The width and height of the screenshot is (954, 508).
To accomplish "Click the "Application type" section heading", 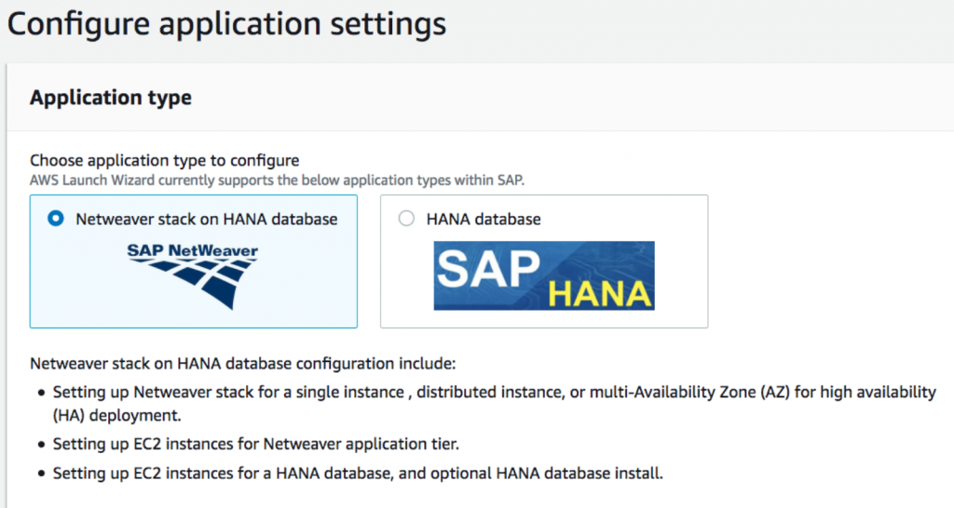I will [x=111, y=98].
